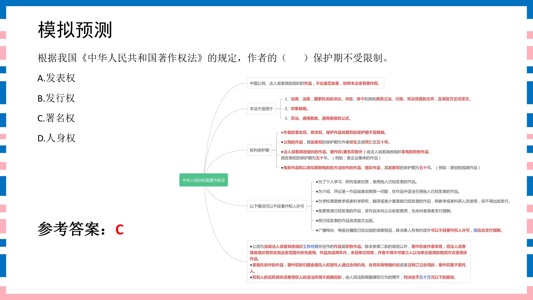Select answer option C.署名权

point(56,118)
